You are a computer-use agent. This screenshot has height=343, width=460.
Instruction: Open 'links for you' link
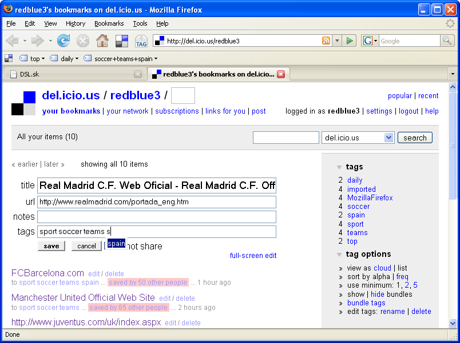(x=225, y=111)
